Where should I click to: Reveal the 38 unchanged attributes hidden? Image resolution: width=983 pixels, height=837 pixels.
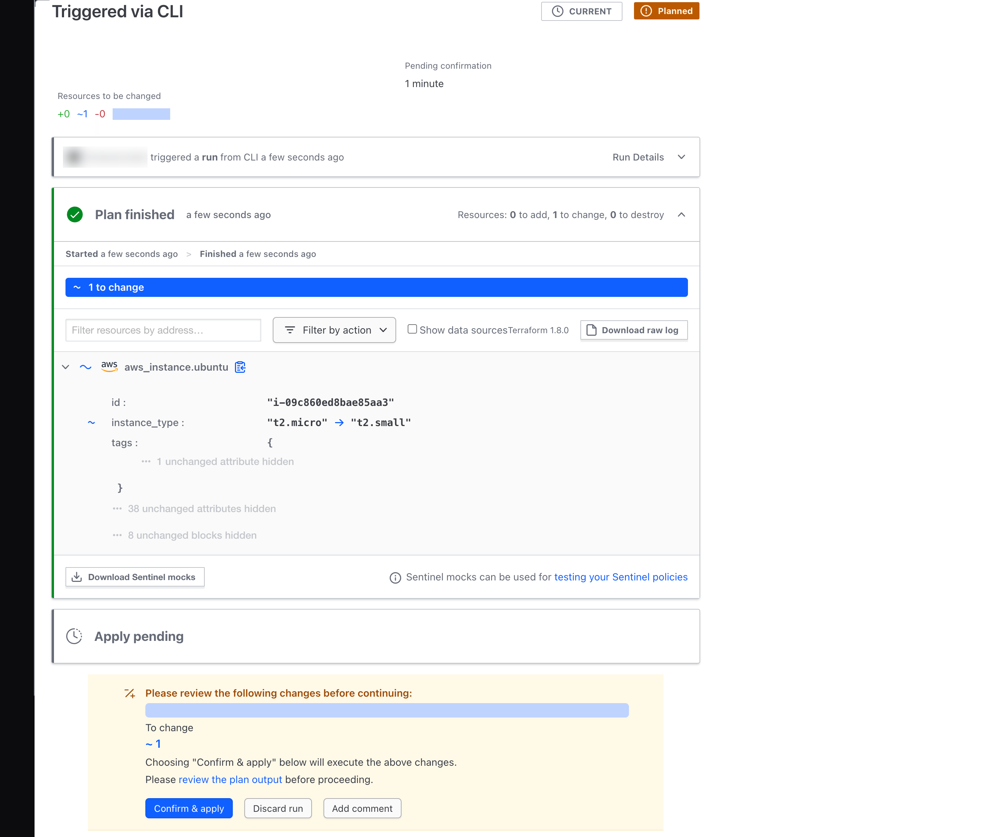201,508
